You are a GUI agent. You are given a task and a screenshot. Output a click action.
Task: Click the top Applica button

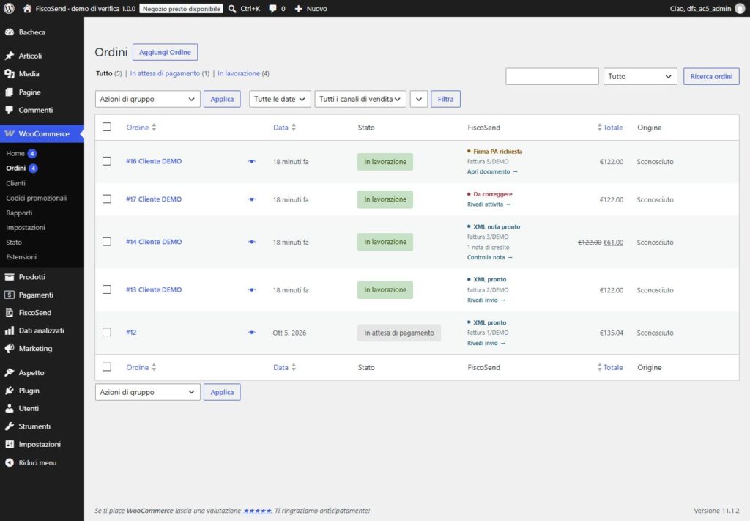(222, 99)
